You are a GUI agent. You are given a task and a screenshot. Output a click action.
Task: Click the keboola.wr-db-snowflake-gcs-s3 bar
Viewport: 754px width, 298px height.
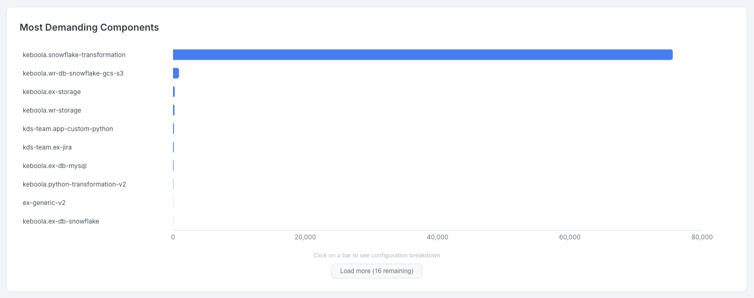[176, 73]
